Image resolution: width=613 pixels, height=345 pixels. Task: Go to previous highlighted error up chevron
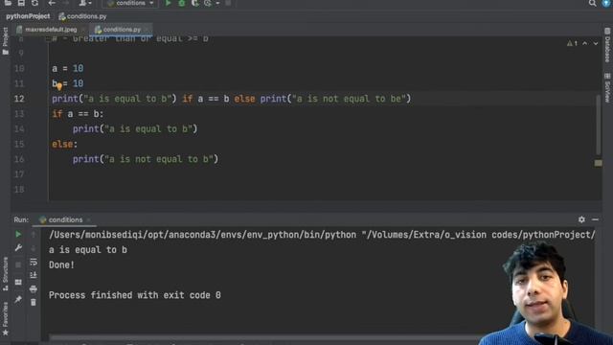click(x=585, y=43)
